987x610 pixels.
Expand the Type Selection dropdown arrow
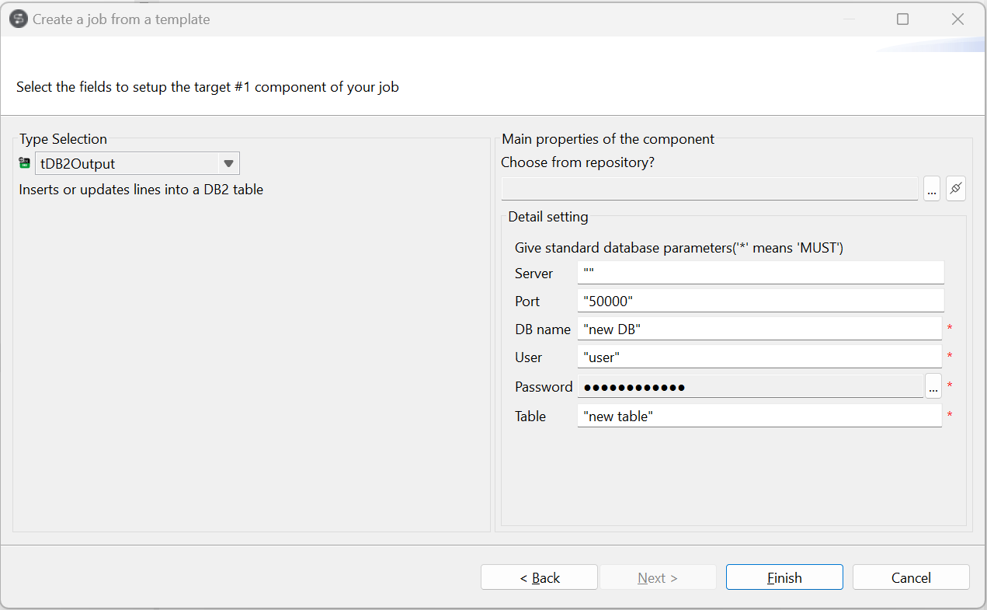[x=228, y=163]
